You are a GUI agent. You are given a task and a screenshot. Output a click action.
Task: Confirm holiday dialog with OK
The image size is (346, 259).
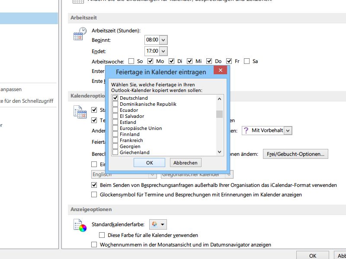[149, 163]
